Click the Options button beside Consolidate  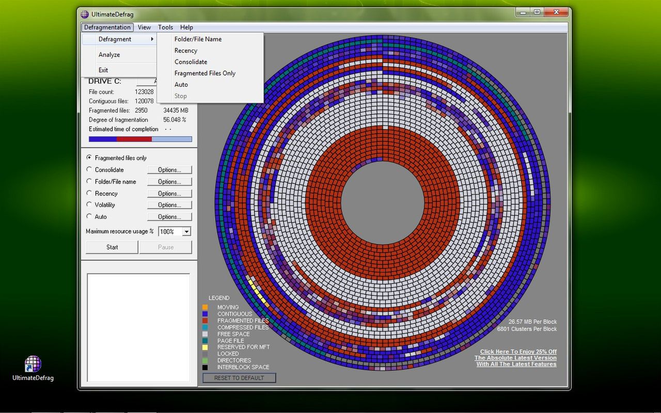point(169,170)
